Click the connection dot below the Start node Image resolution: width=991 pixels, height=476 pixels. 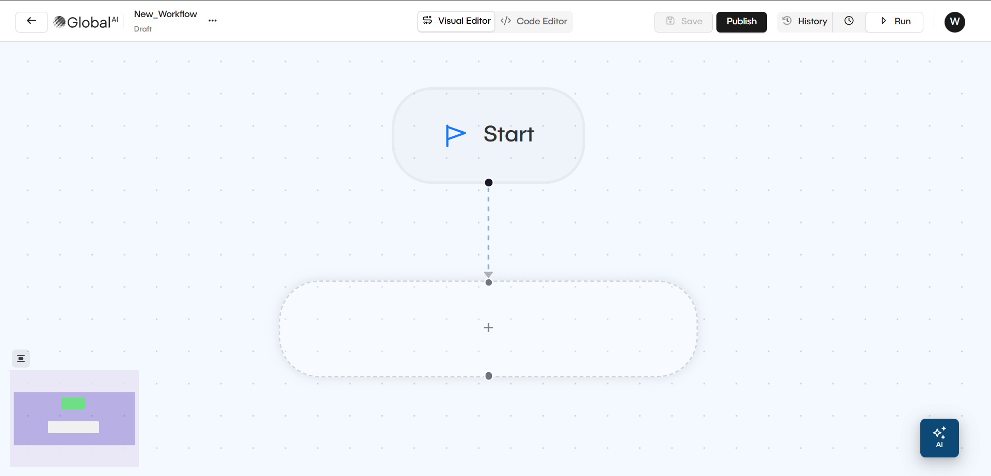[488, 182]
